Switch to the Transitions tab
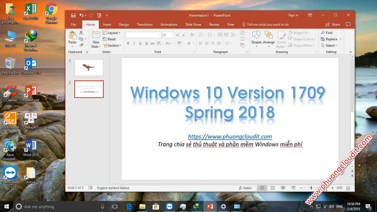377x212 pixels. (x=145, y=24)
